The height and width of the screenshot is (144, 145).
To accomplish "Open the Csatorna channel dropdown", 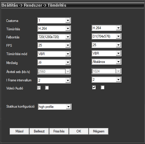I will coord(54,20).
